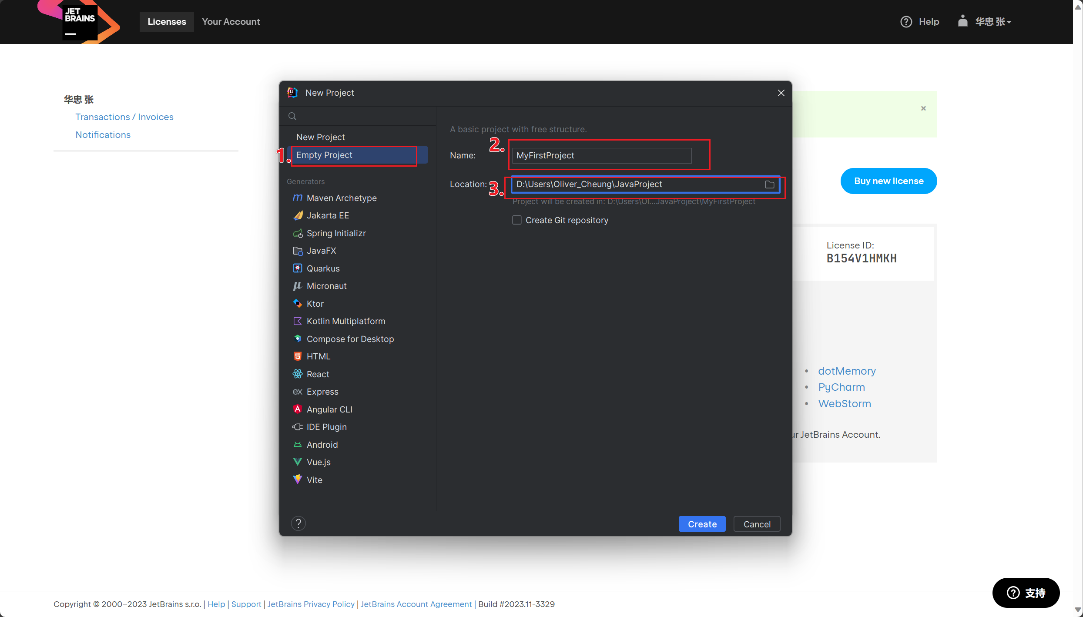Viewport: 1083px width, 617px height.
Task: Click the project Name input field
Action: click(x=601, y=156)
